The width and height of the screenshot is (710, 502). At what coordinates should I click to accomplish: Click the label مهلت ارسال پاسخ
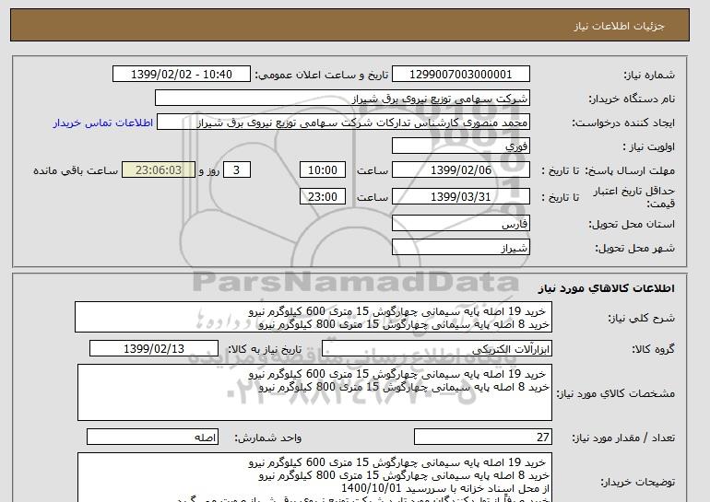click(630, 170)
